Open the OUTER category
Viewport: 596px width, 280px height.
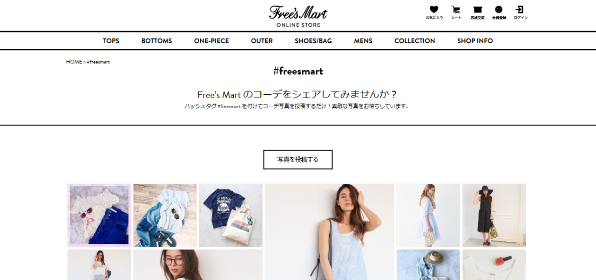point(262,41)
